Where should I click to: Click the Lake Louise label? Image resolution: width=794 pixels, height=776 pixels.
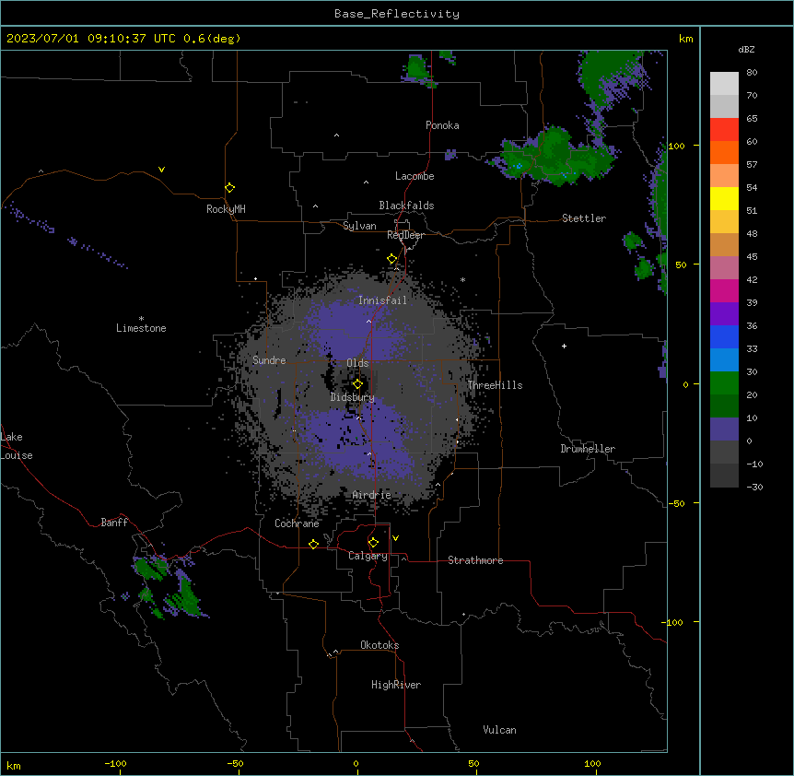(17, 446)
